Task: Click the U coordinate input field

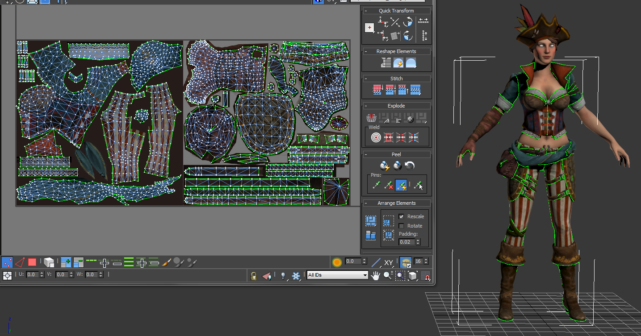Action: (33, 275)
